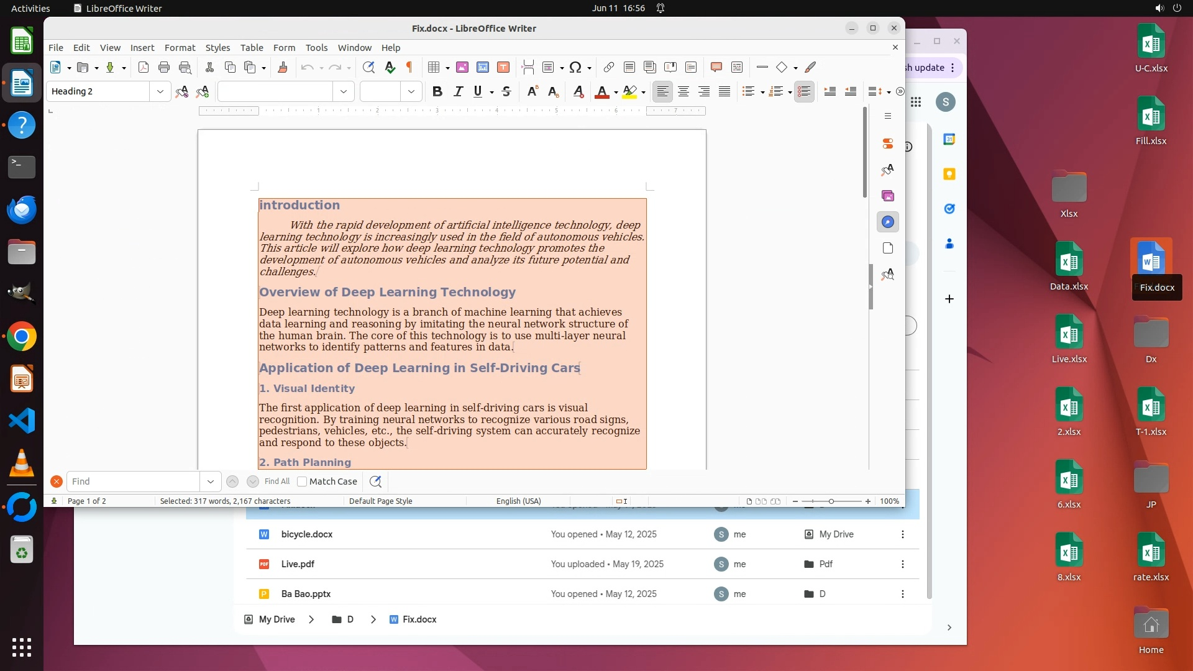Open the font name dropdown

tap(344, 91)
